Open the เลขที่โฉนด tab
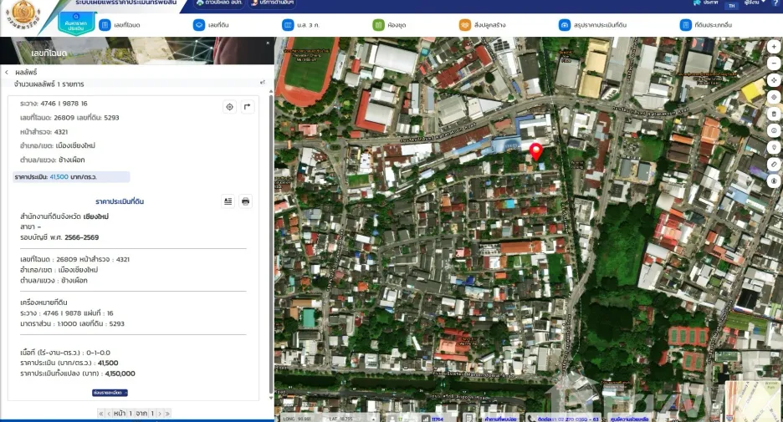783x422 pixels. 120,25
